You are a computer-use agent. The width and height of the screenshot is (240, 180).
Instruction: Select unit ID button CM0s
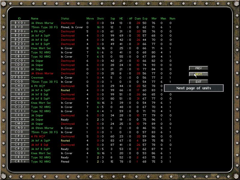pyautogui.click(x=20, y=124)
